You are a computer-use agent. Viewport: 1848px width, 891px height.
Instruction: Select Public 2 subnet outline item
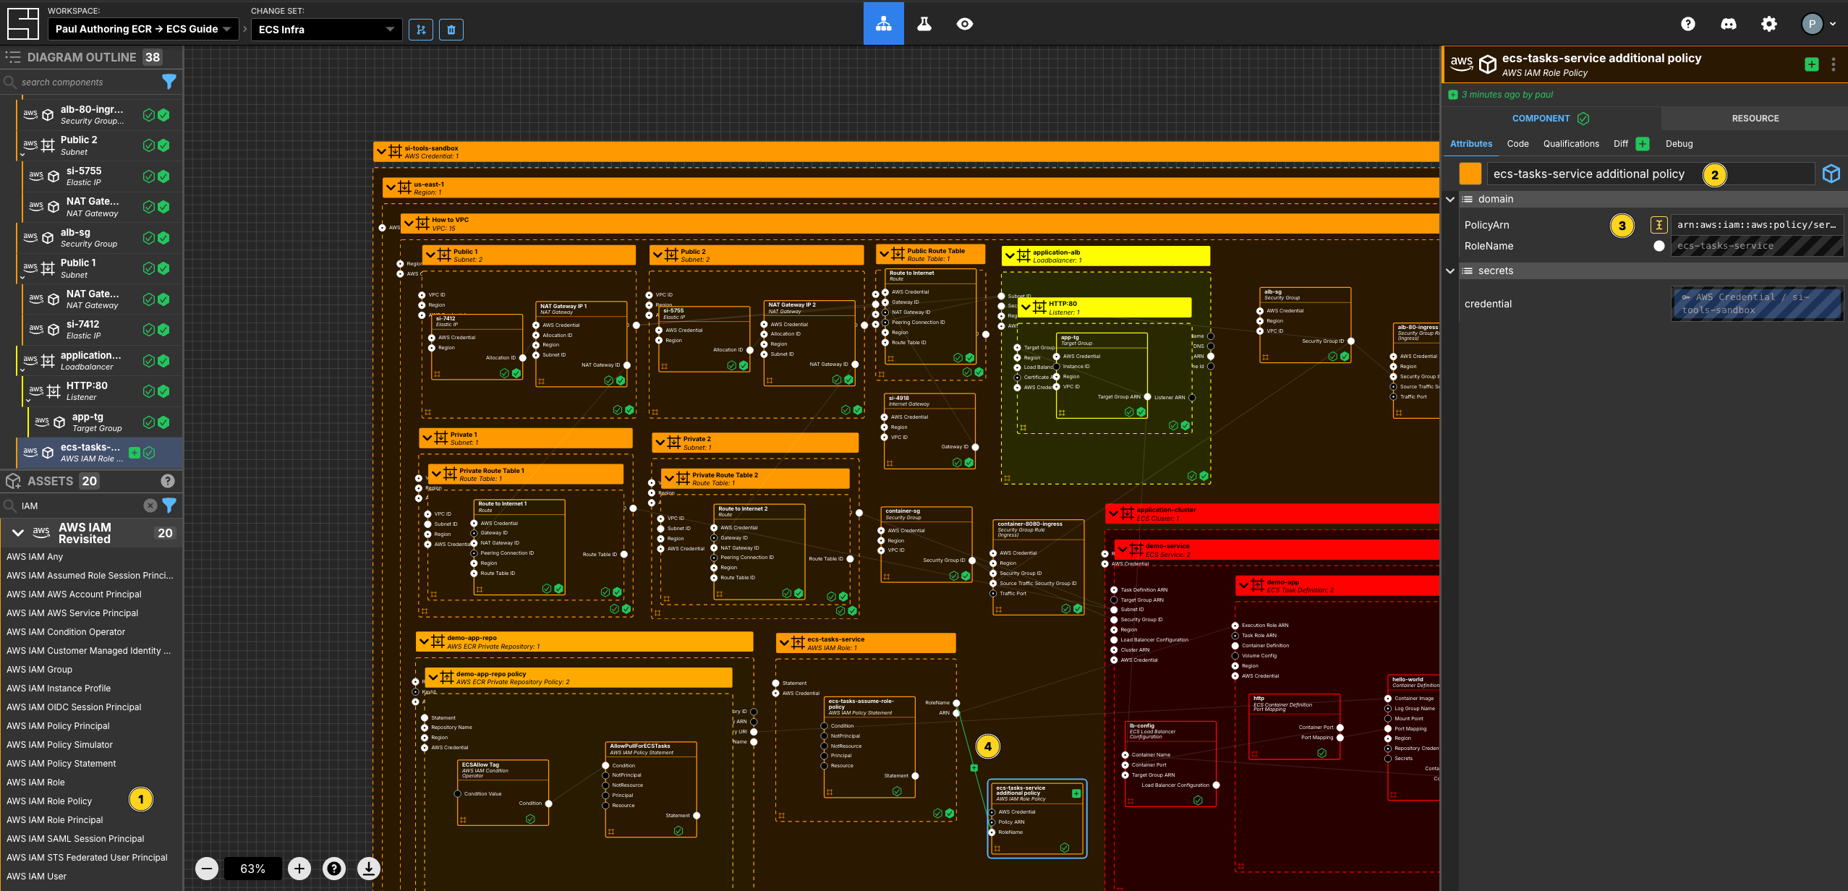pyautogui.click(x=99, y=145)
